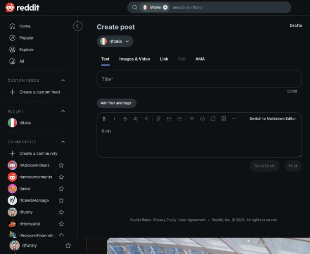Open the r/Italia community selector dropdown
Viewport: 310px width, 254px height.
pyautogui.click(x=115, y=42)
